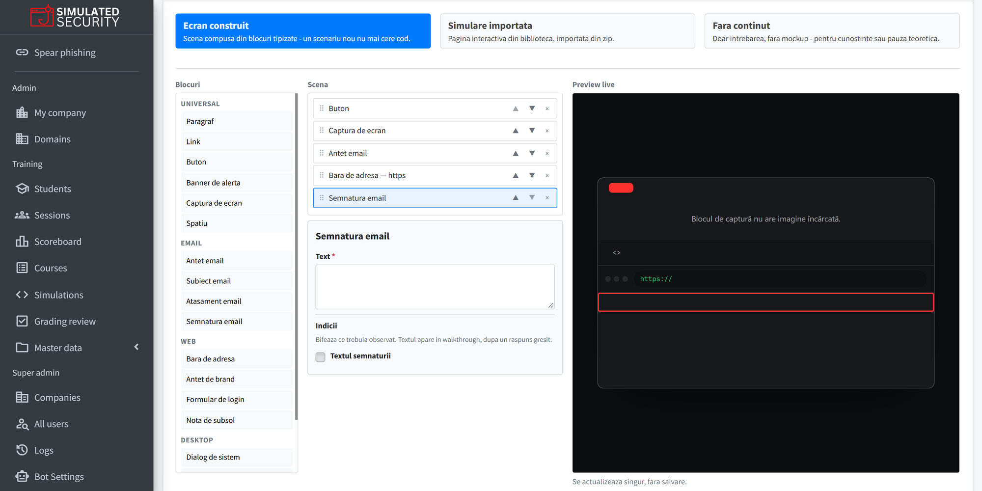
Task: Check the Textul semnaturii checkbox
Action: [321, 357]
